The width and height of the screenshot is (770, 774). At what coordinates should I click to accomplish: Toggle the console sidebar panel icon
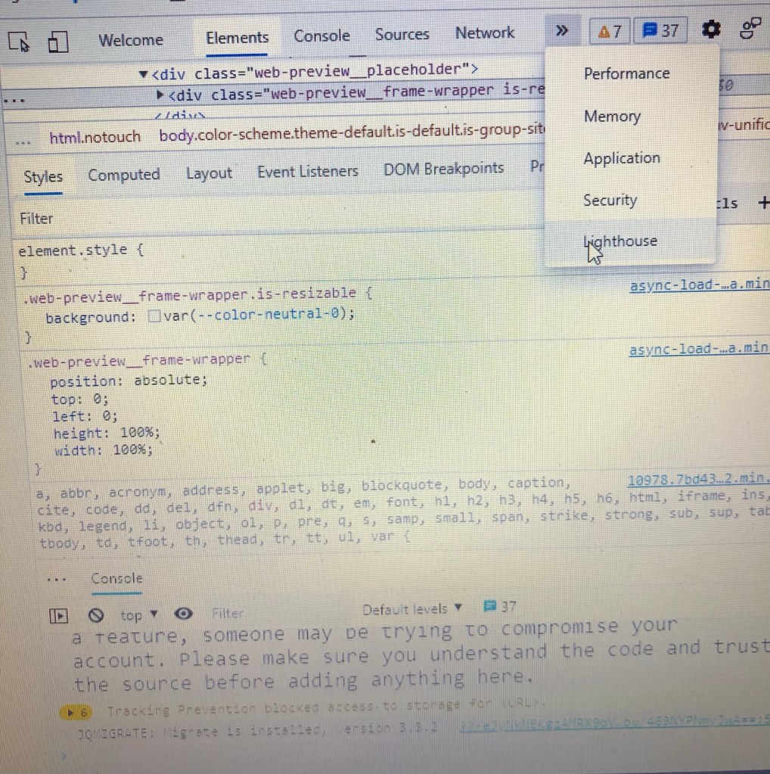pyautogui.click(x=58, y=615)
